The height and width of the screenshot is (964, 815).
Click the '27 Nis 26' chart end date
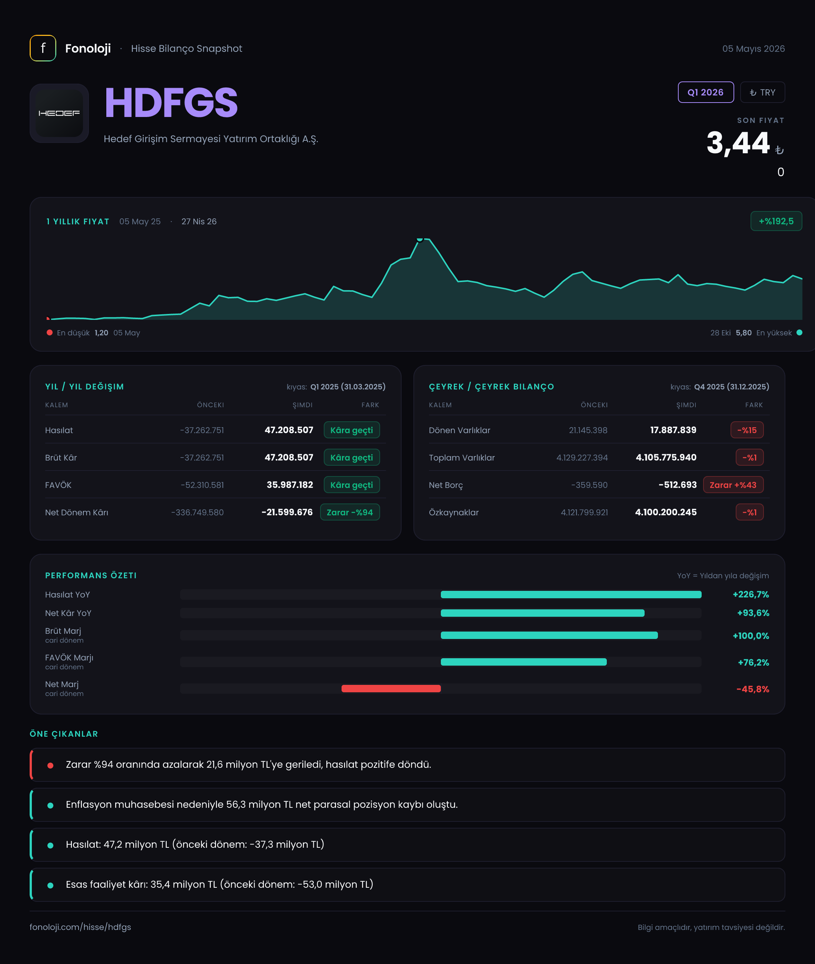(x=199, y=222)
